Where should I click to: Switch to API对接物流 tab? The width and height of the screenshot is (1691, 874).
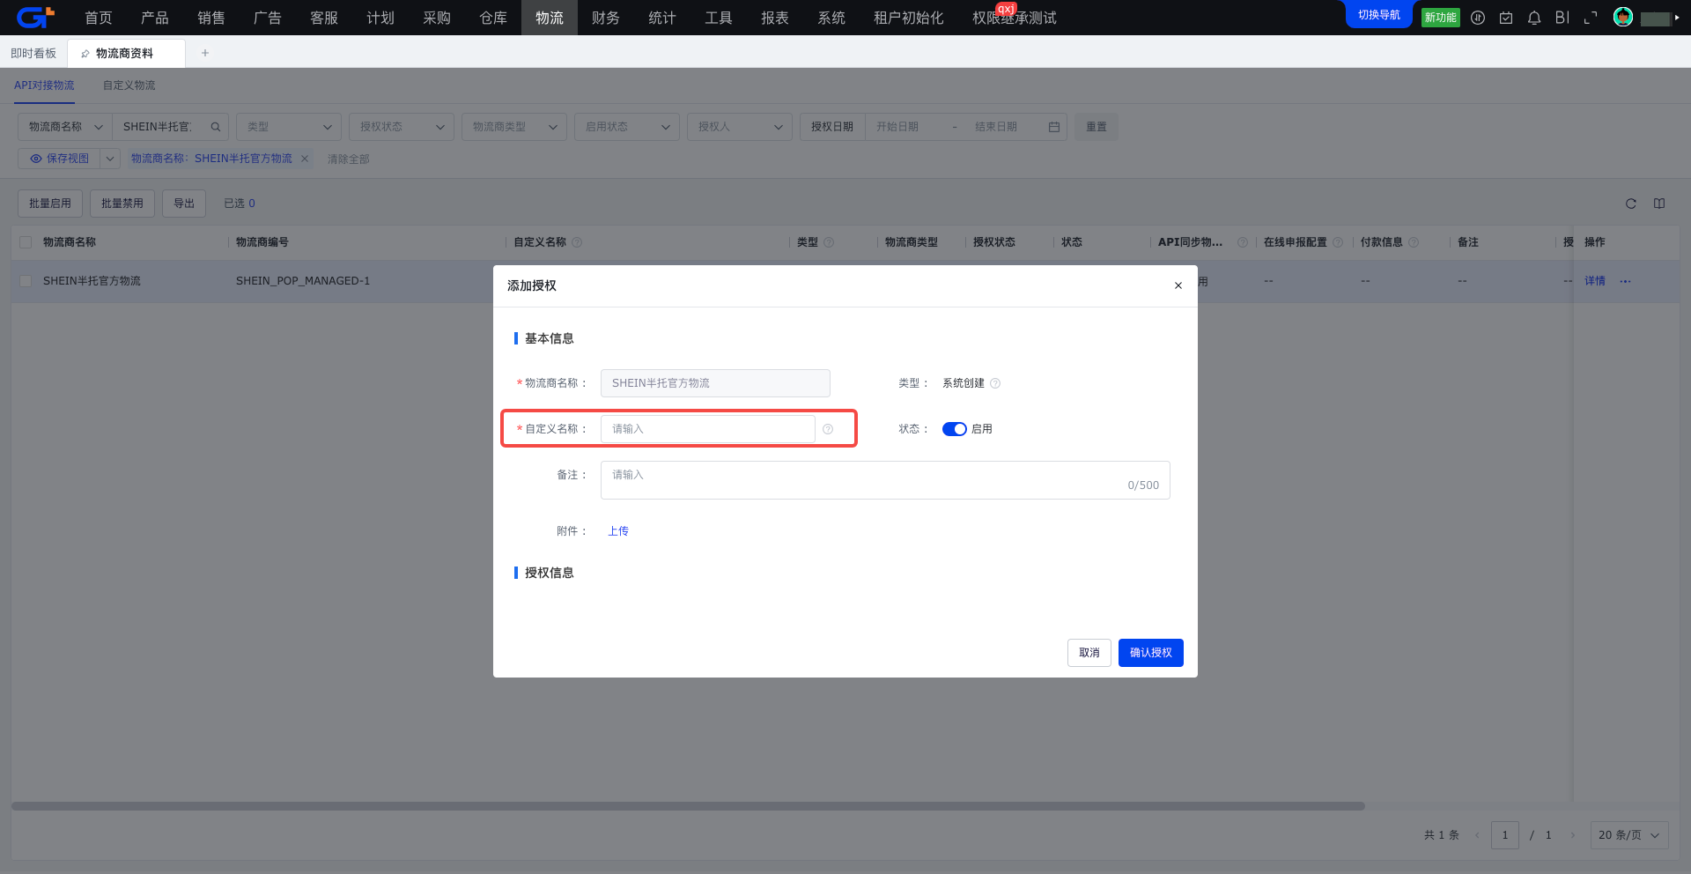tap(44, 85)
